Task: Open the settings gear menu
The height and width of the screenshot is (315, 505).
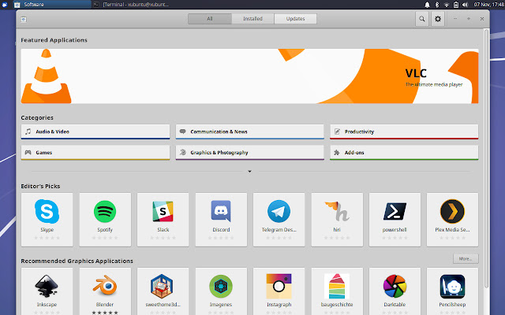Action: [x=438, y=19]
